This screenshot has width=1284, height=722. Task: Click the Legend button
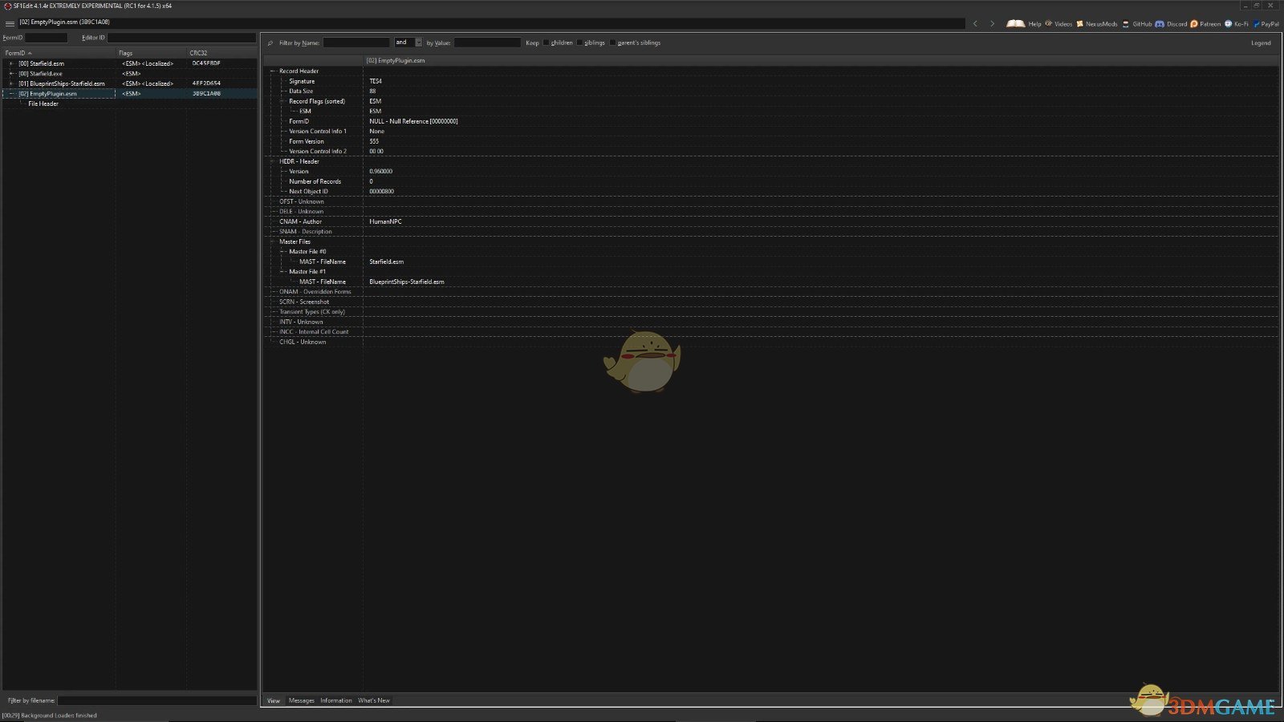point(1260,43)
